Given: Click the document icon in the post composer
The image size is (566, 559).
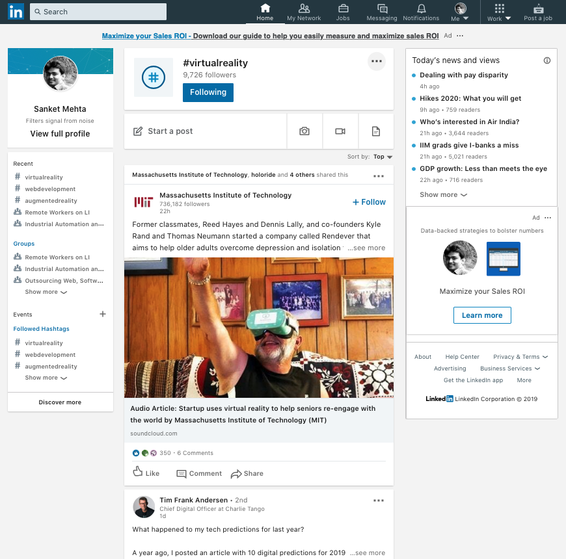Looking at the screenshot, I should (x=376, y=131).
